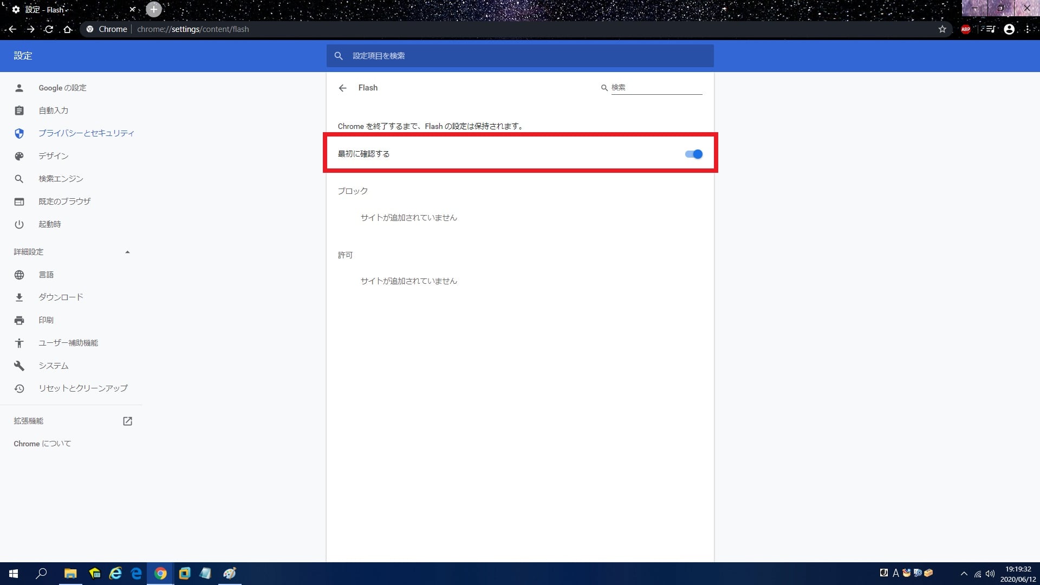Image resolution: width=1040 pixels, height=585 pixels.
Task: Reload the current page
Action: coord(49,29)
